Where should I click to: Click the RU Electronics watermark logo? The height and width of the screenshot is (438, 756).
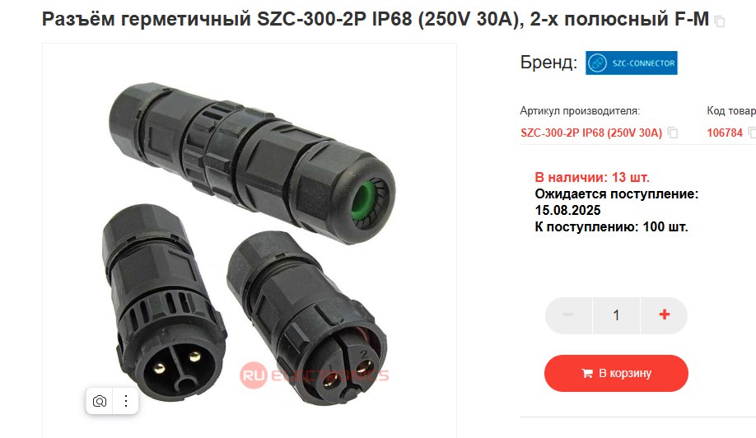[x=314, y=375]
